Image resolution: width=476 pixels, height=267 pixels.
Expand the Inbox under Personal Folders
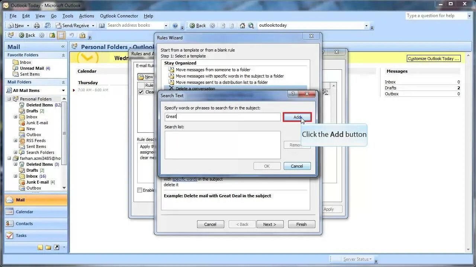16,117
